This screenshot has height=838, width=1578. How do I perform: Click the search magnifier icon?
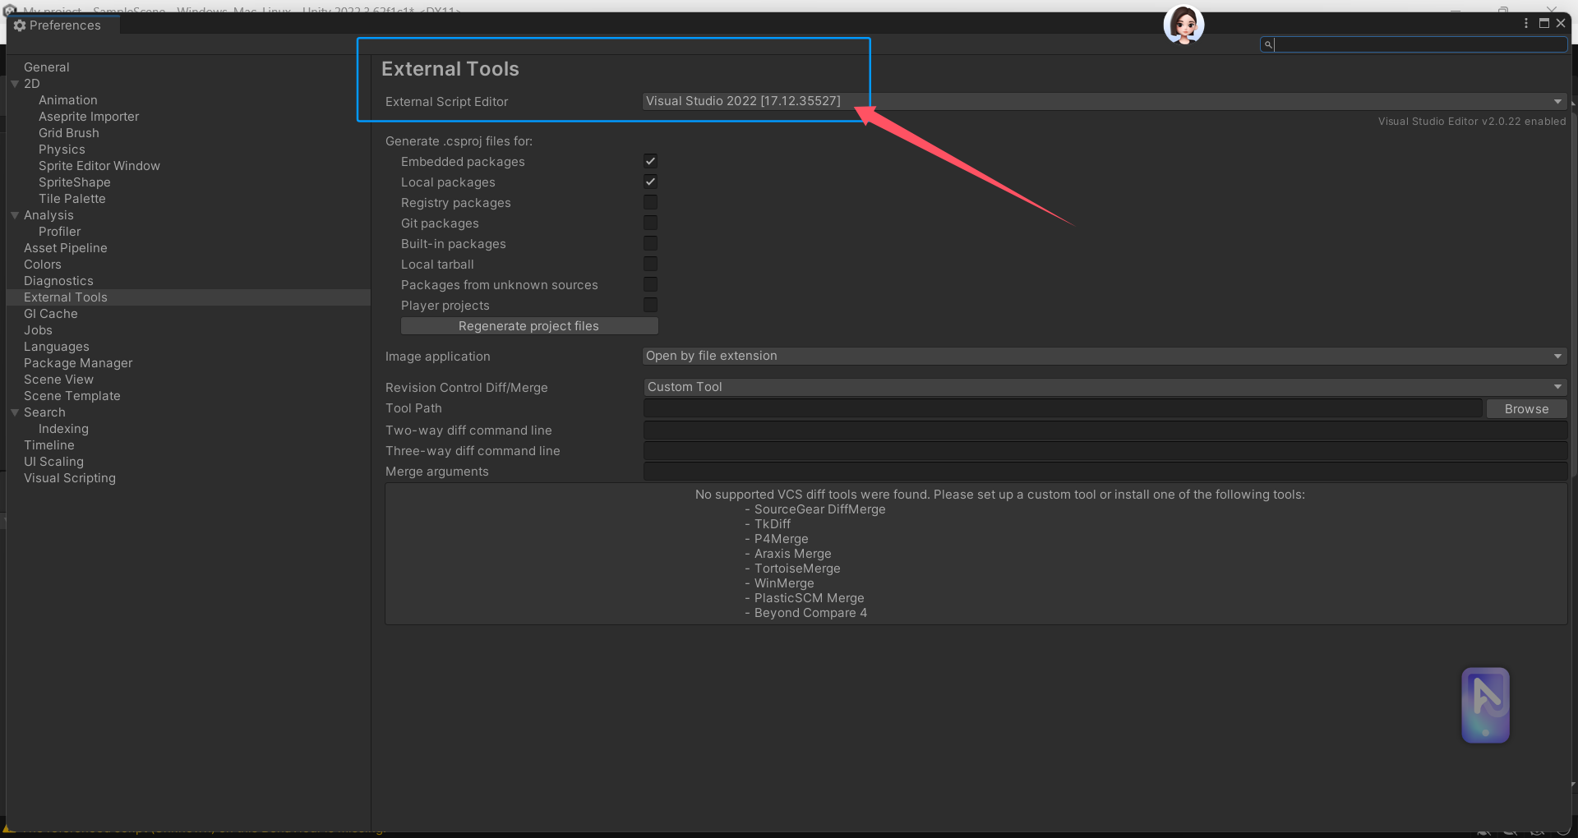point(1268,44)
